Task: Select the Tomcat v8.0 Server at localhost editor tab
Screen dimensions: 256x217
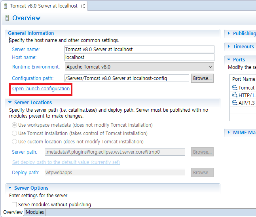Action: (44, 6)
